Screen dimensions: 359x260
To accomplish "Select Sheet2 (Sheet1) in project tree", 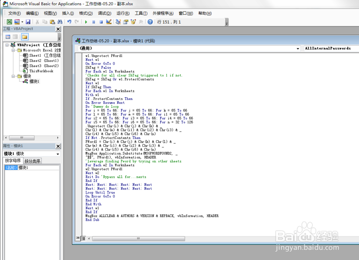I will pos(41,61).
